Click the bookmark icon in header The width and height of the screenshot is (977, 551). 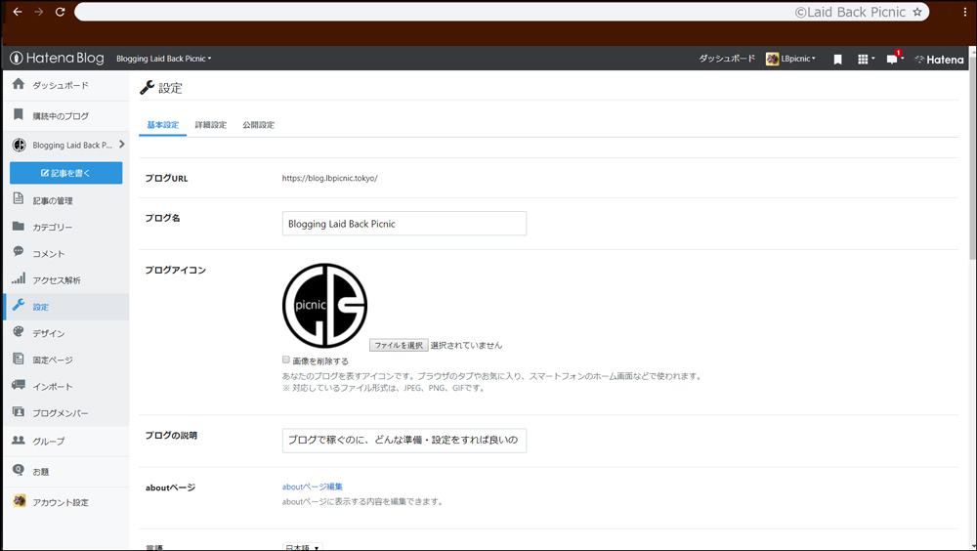coord(837,60)
